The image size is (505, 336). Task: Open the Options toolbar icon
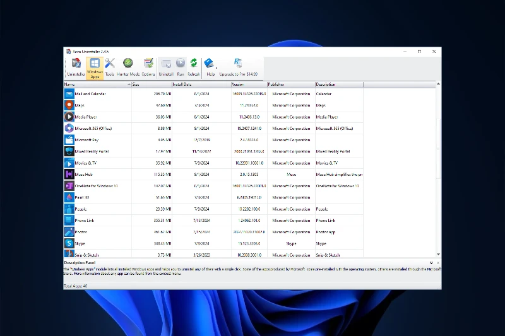[148, 68]
